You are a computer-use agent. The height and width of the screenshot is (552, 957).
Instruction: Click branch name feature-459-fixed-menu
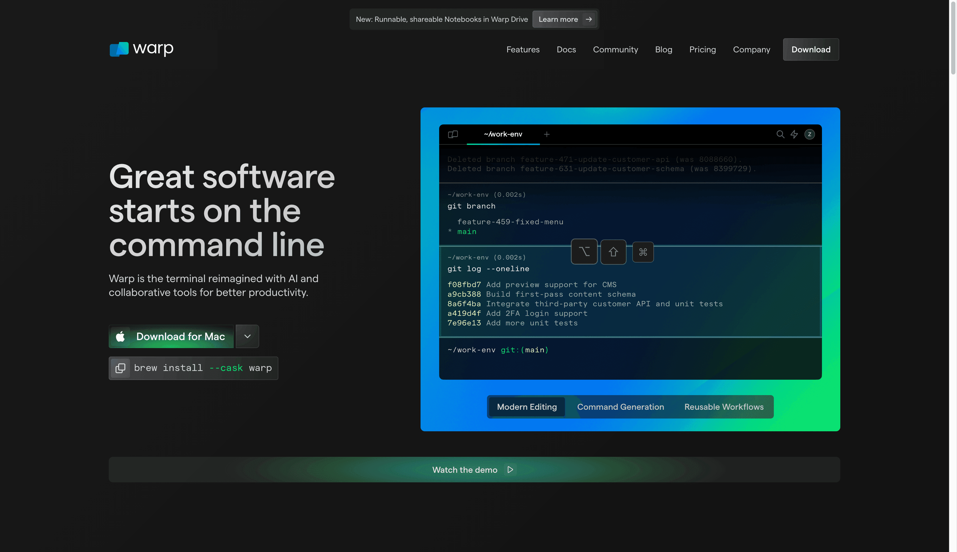pos(510,222)
